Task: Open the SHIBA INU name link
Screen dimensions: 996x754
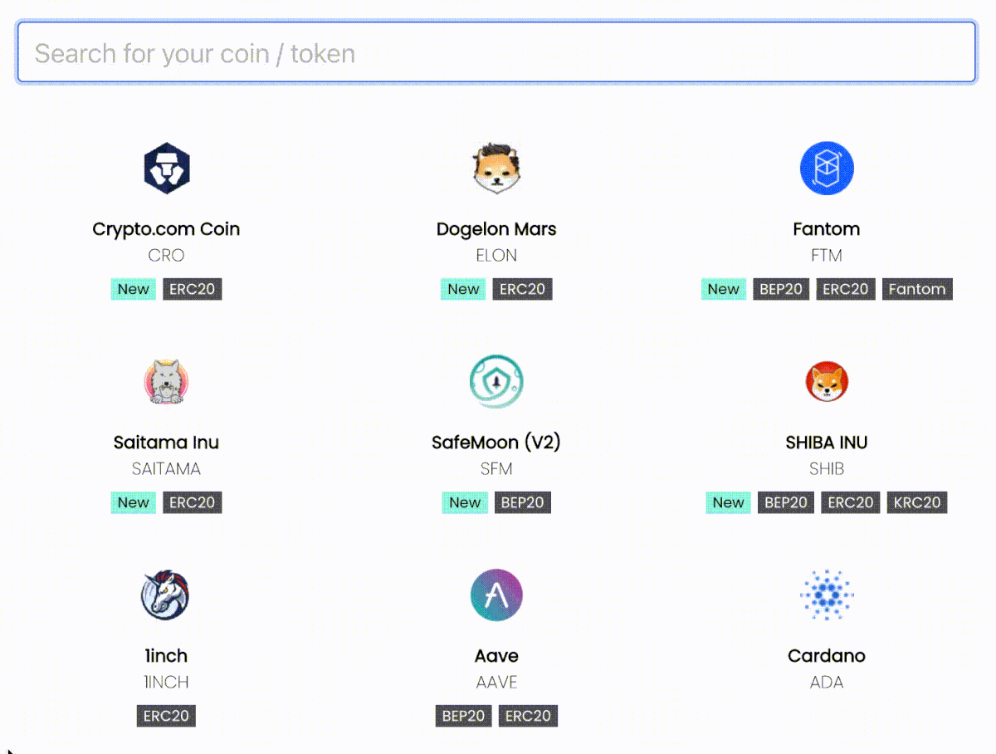Action: point(827,443)
